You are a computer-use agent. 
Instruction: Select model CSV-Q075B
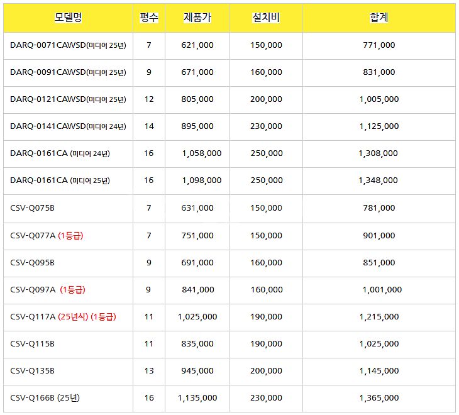pos(32,207)
